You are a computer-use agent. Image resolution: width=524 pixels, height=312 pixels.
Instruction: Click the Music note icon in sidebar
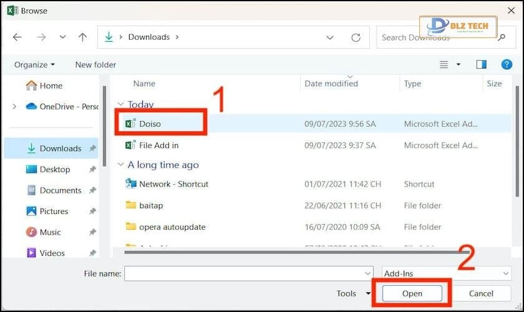[x=31, y=232]
